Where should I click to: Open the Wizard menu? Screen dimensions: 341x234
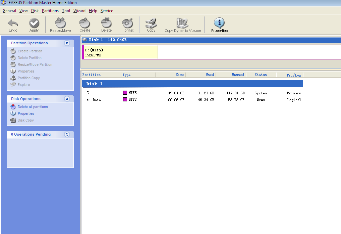pos(79,11)
